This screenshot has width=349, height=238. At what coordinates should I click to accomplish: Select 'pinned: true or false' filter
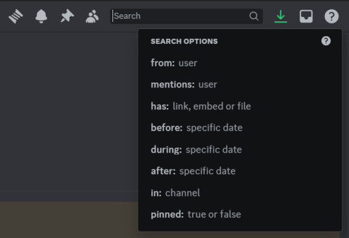(x=240, y=215)
